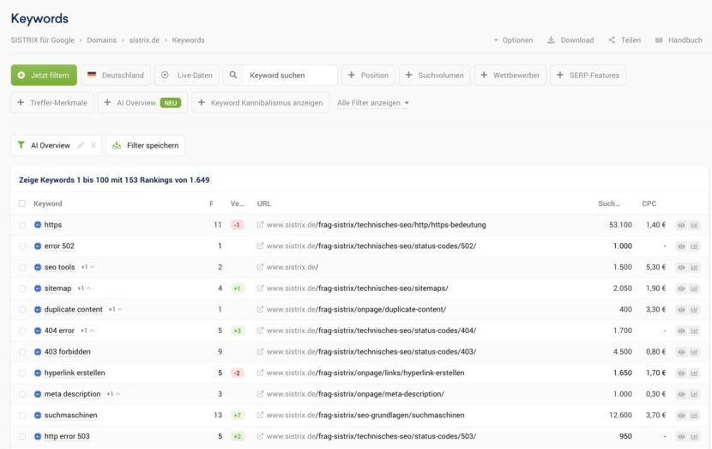Open history chart icon for https row
Viewport: 712px width, 449px height.
694,225
